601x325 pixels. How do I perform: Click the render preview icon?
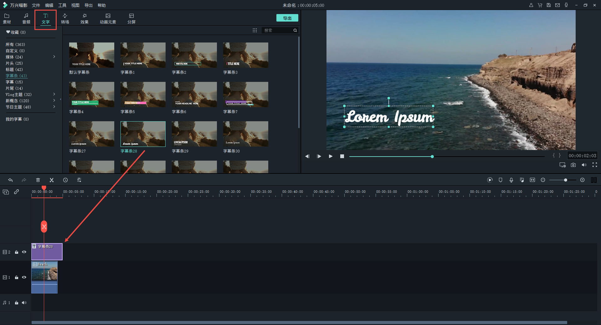pyautogui.click(x=490, y=180)
